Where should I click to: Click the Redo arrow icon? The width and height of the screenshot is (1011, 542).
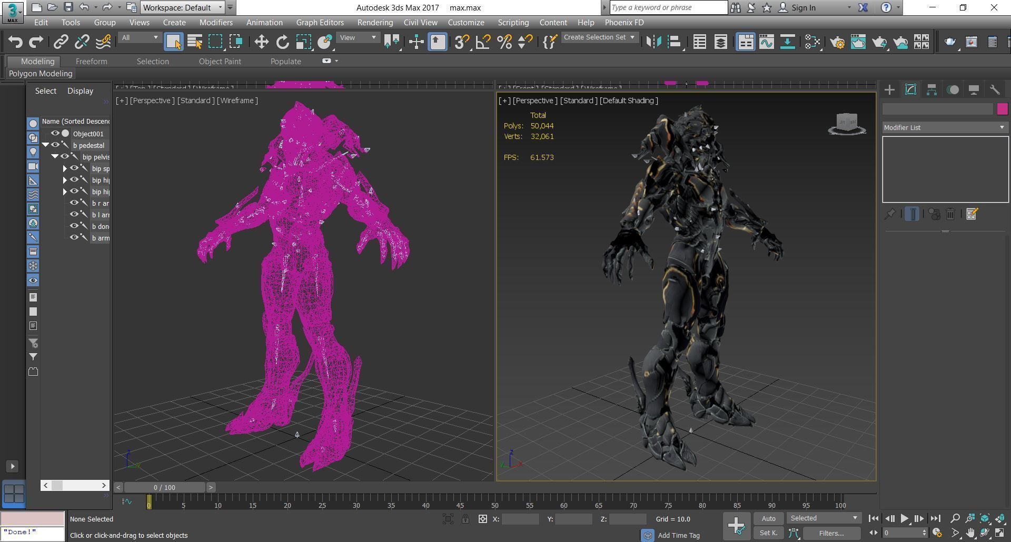point(36,42)
